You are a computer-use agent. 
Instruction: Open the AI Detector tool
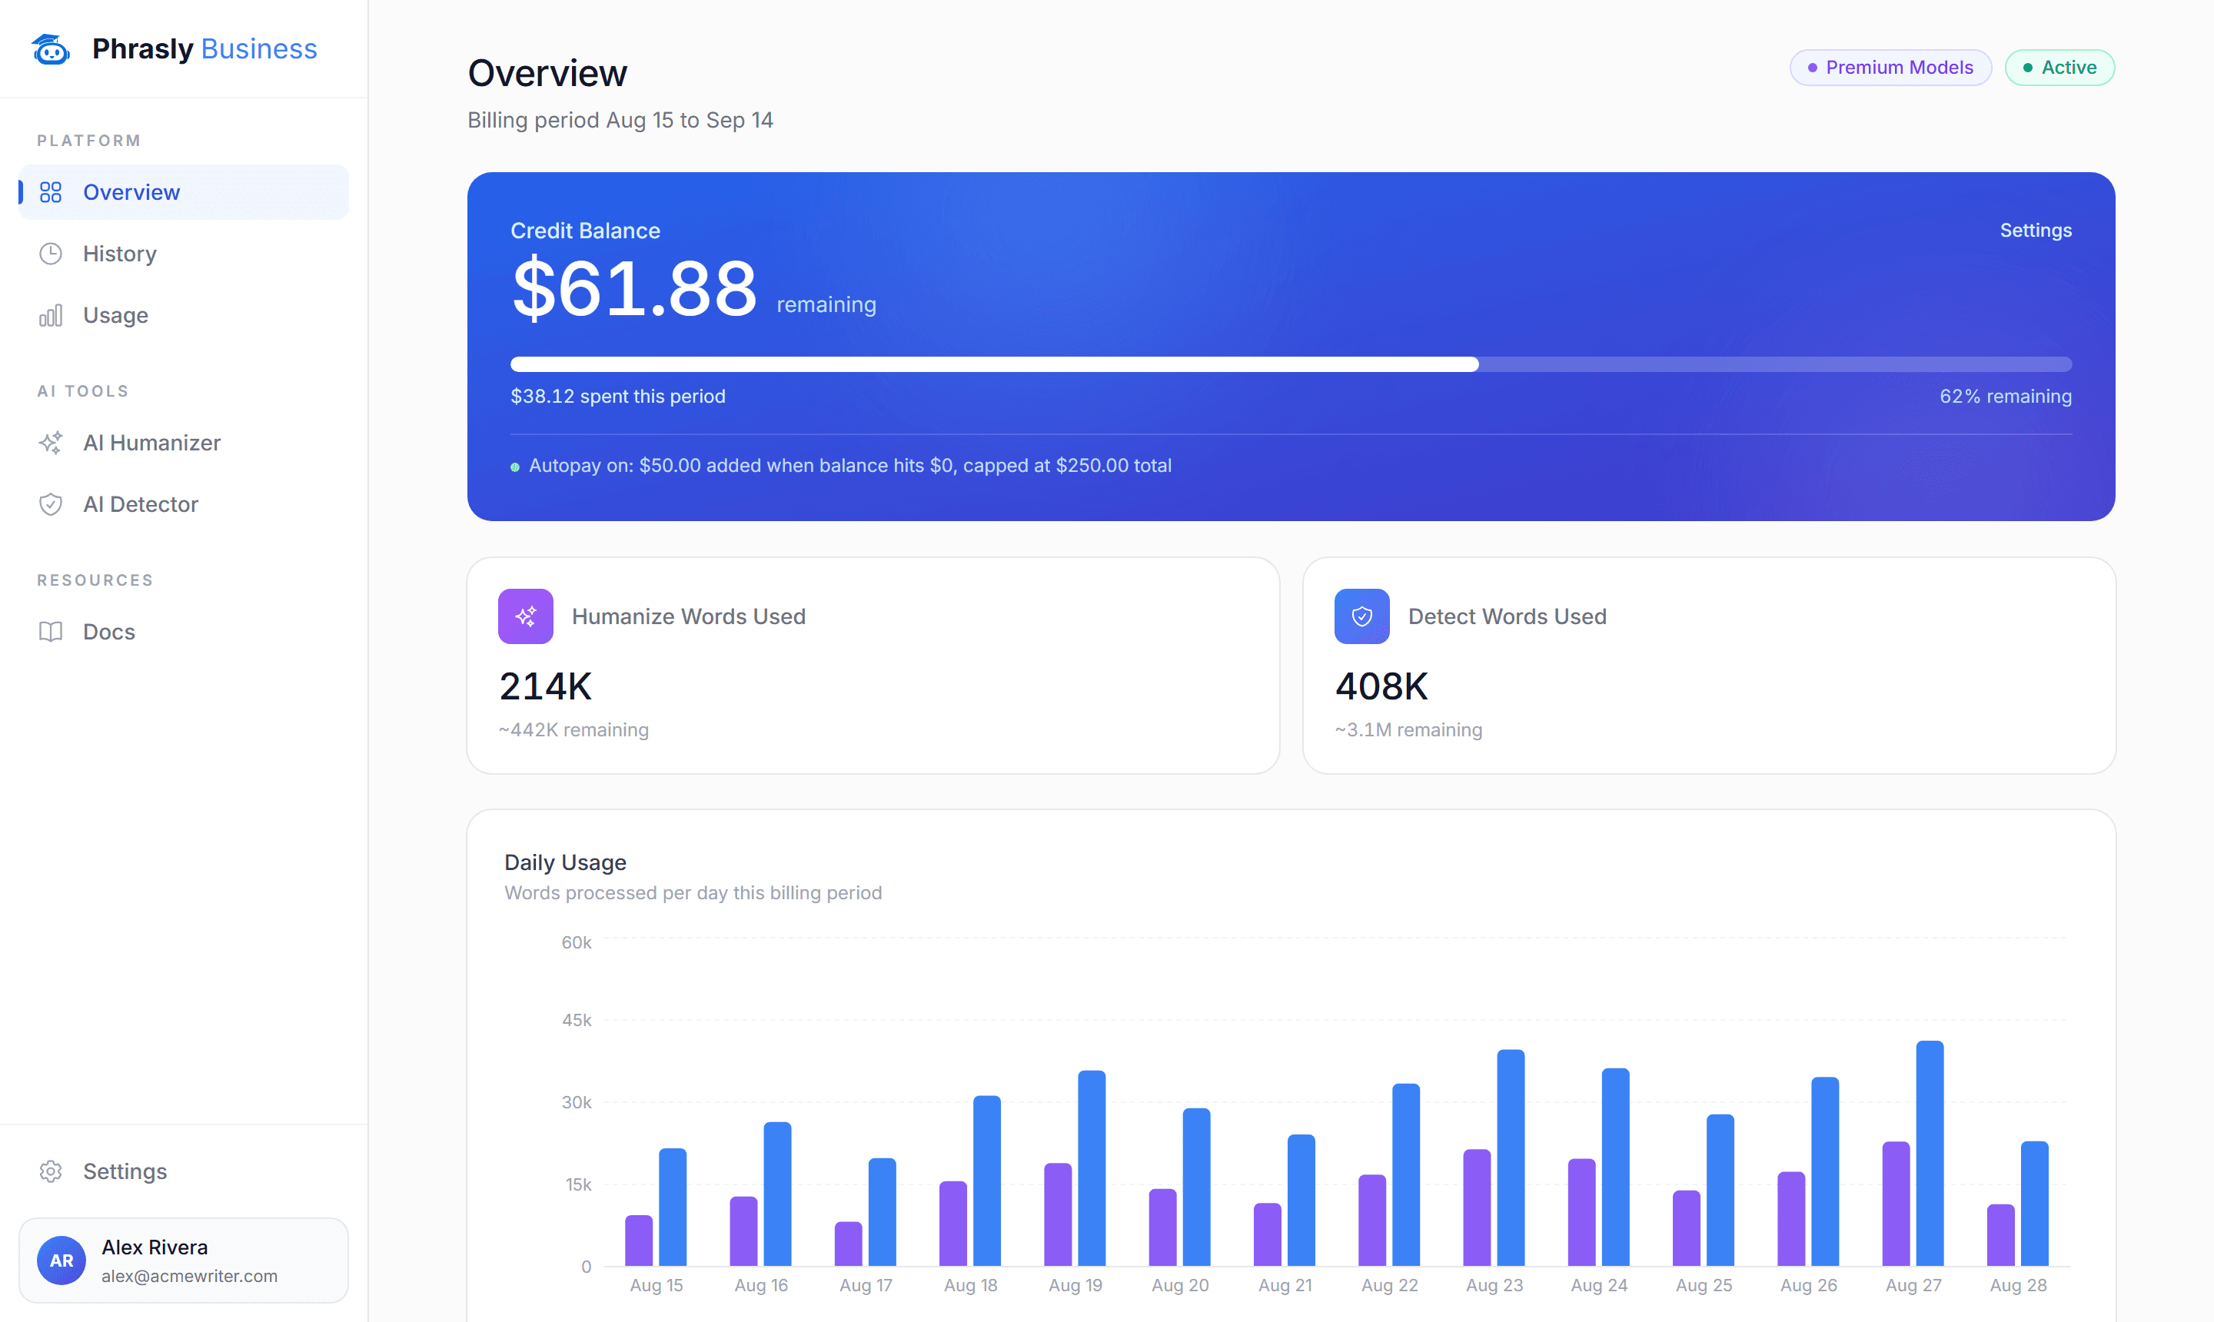[x=184, y=504]
